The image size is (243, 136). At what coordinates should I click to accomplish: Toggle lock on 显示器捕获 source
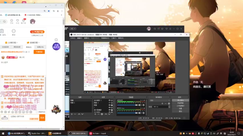point(112,110)
